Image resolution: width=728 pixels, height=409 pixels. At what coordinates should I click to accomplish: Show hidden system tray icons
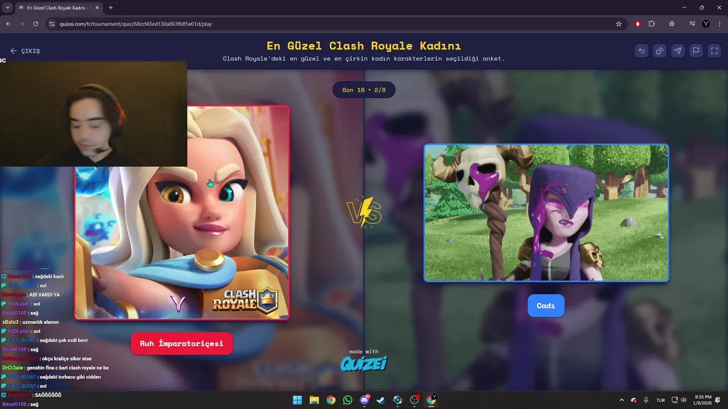[x=622, y=400]
